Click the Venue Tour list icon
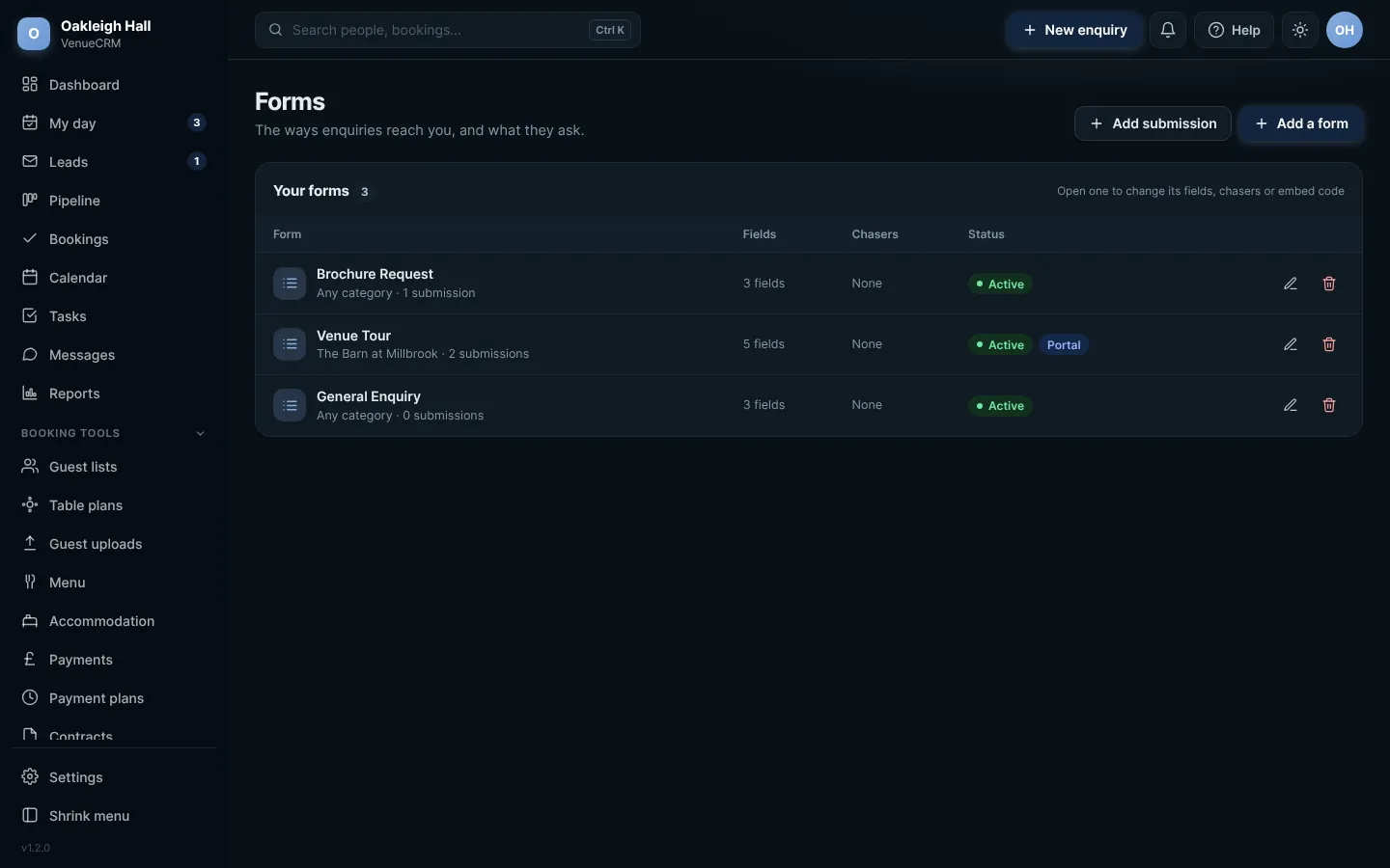The height and width of the screenshot is (868, 1390). 290,344
